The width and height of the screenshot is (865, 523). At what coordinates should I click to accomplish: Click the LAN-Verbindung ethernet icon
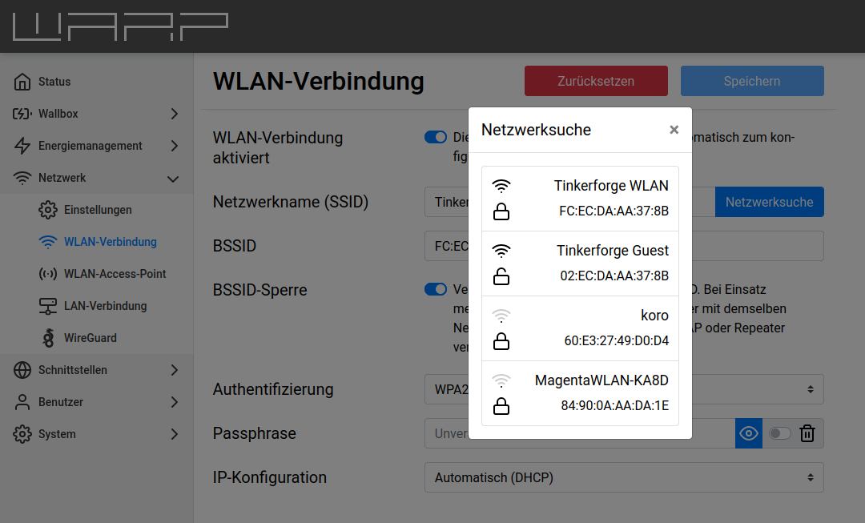click(48, 306)
